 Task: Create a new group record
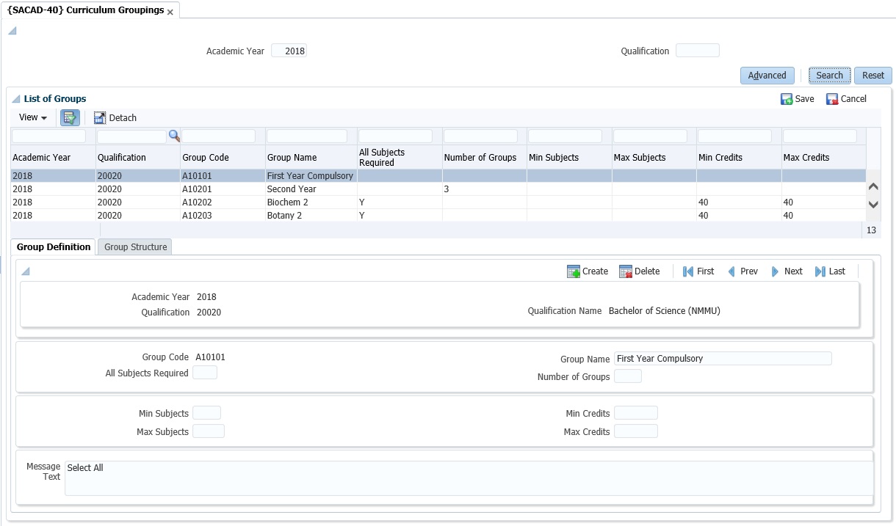click(x=588, y=271)
